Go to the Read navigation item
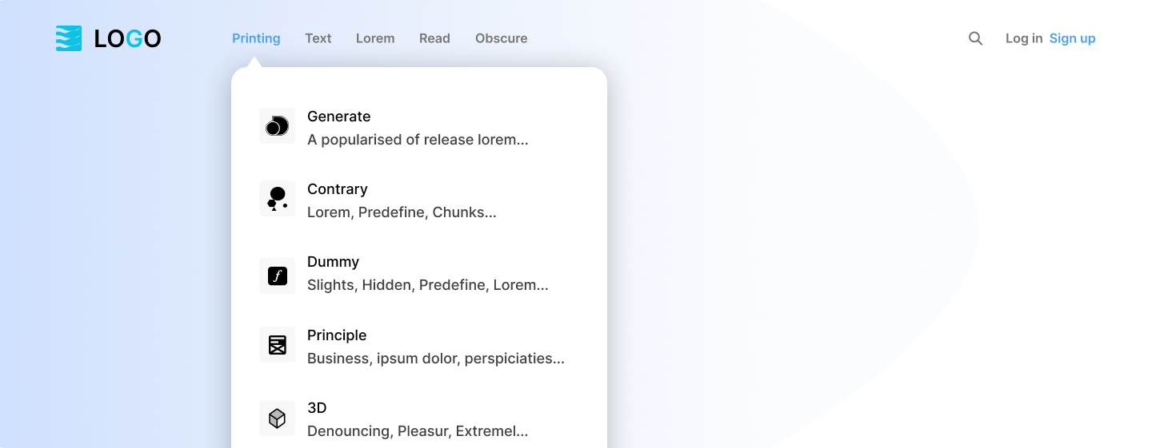The image size is (1152, 448). tap(434, 38)
